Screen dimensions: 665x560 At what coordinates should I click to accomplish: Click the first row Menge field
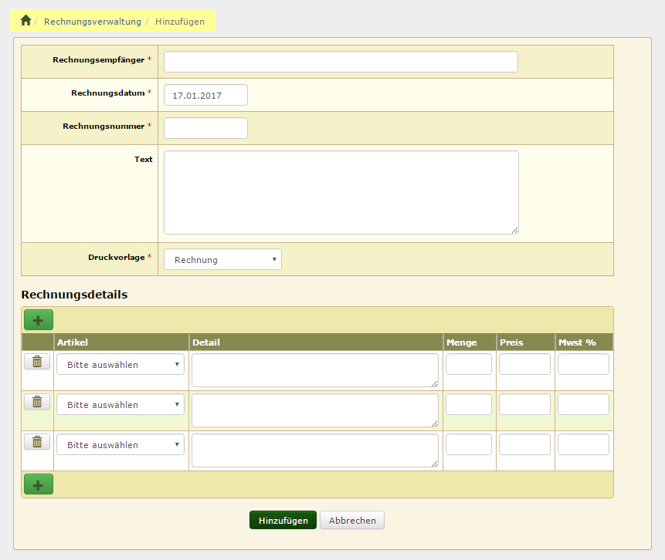(x=469, y=364)
